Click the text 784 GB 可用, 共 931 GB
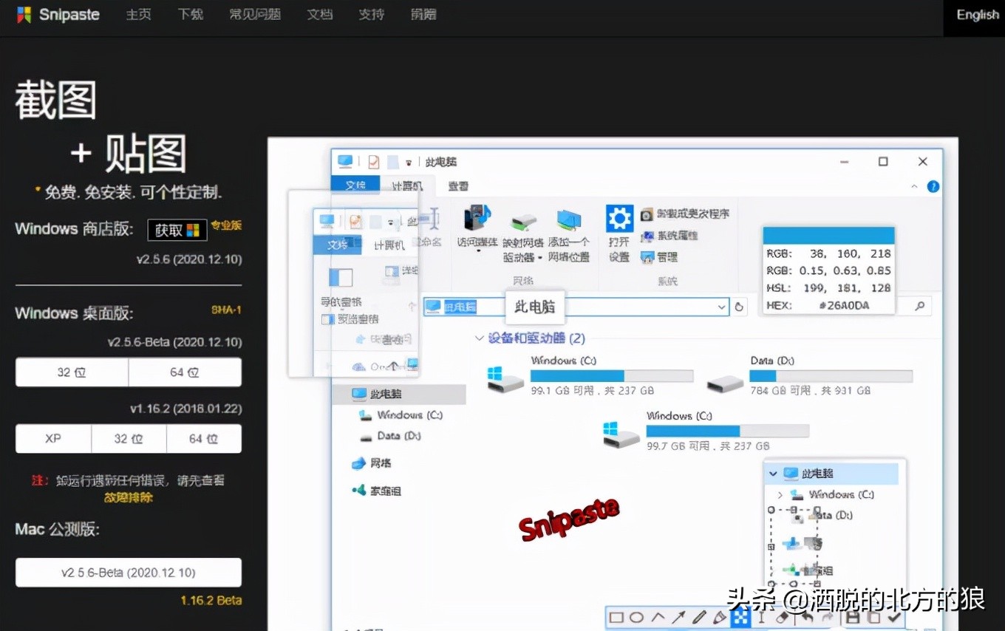 coord(809,391)
